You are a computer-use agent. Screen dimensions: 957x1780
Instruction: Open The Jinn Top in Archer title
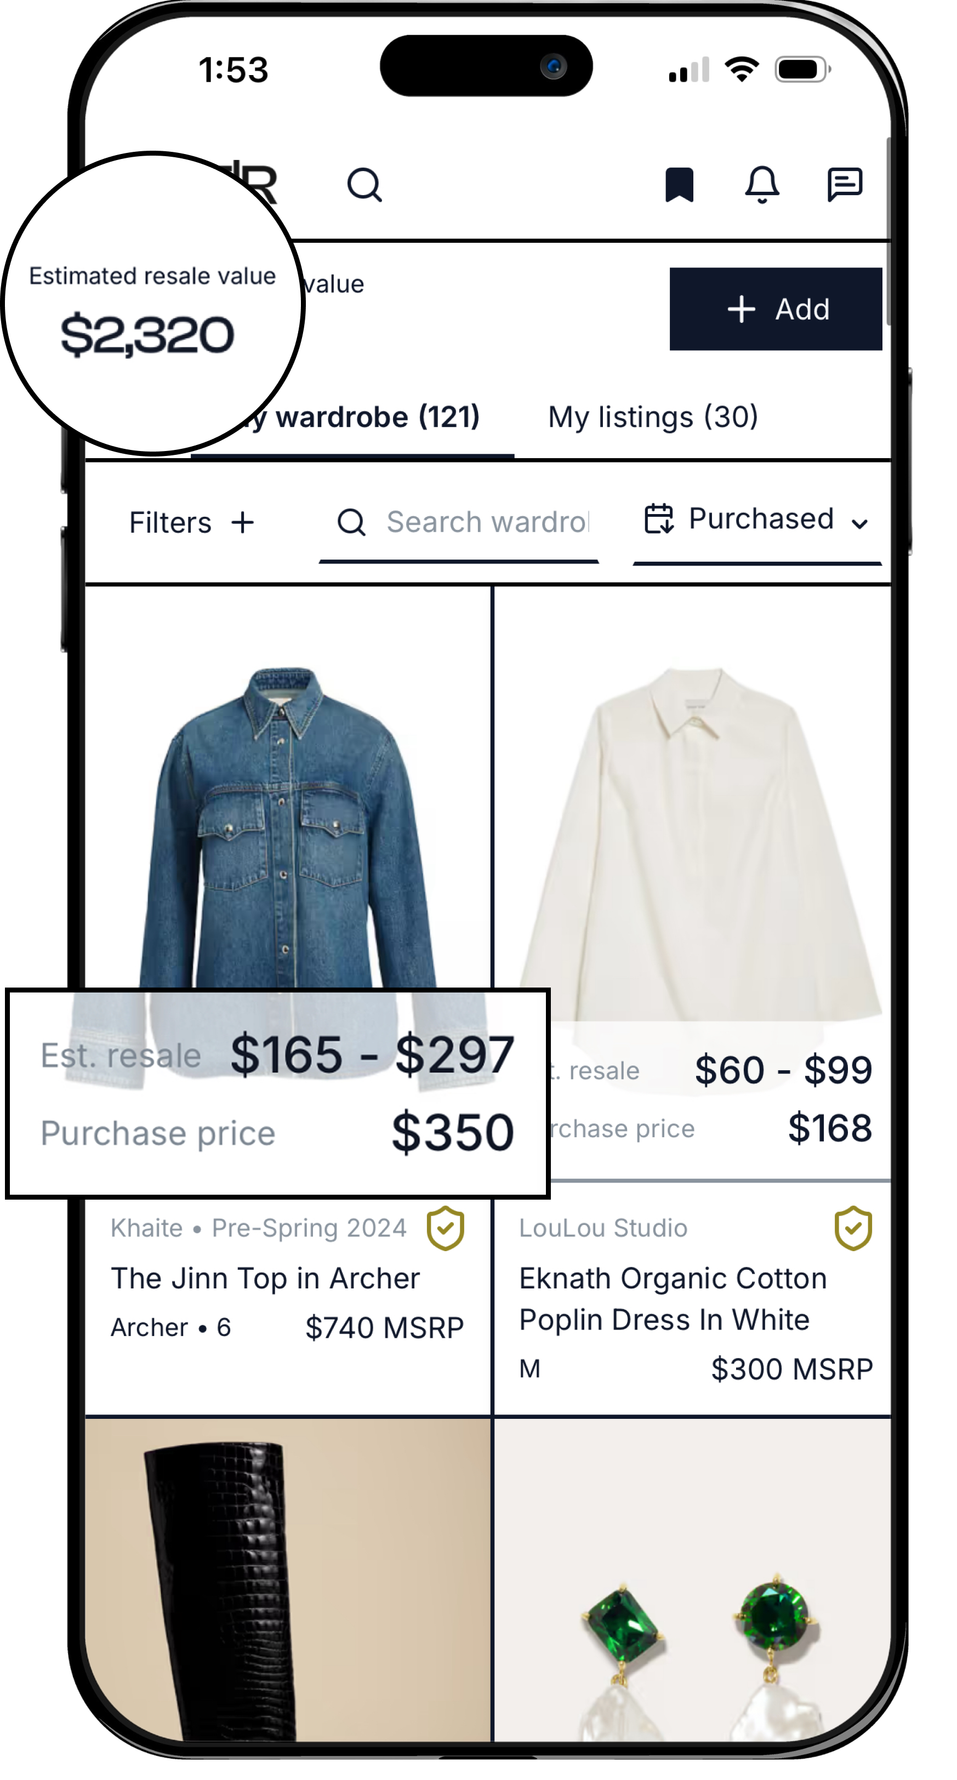pyautogui.click(x=265, y=1279)
